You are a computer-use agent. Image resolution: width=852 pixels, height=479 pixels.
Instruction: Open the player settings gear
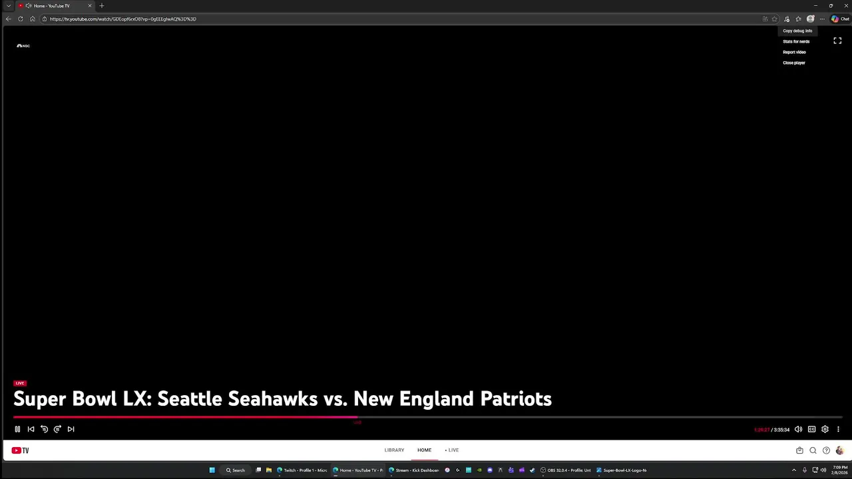coord(825,429)
